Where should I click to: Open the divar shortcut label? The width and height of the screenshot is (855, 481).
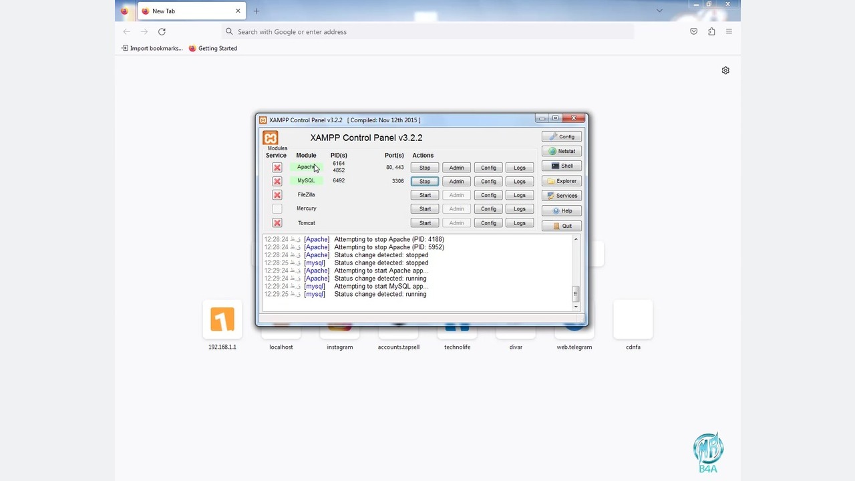[516, 347]
